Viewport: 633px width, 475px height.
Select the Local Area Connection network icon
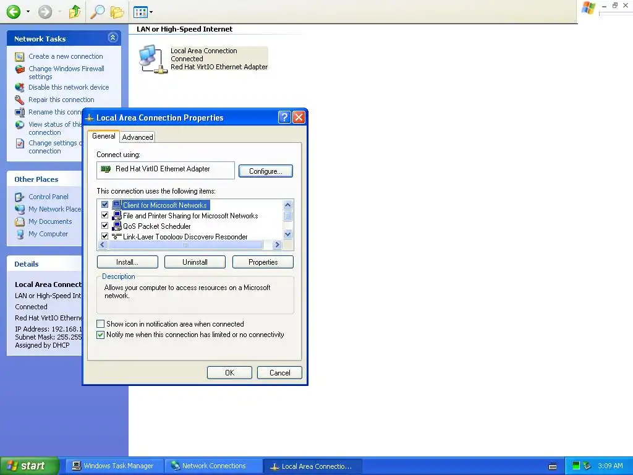pos(153,59)
